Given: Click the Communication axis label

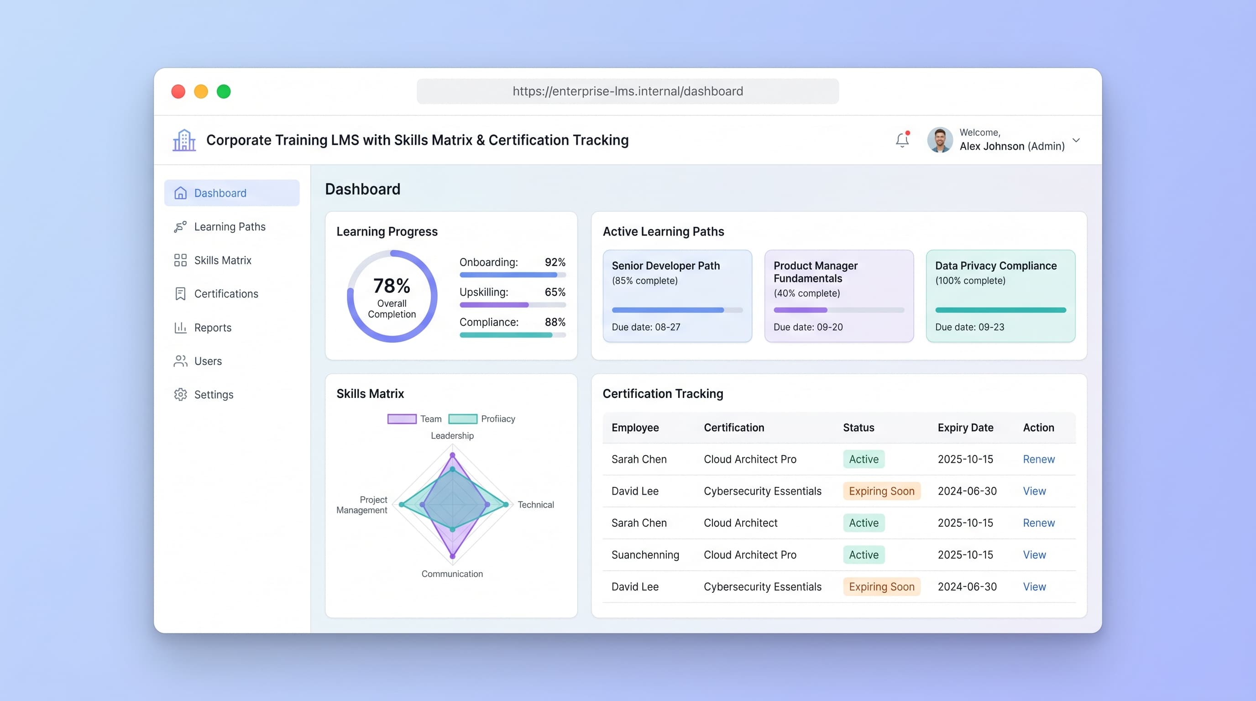Looking at the screenshot, I should click(x=452, y=574).
